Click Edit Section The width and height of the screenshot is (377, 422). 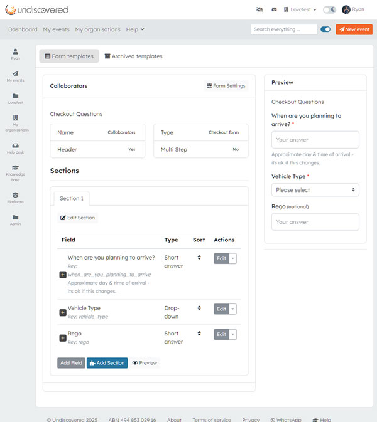click(x=78, y=218)
